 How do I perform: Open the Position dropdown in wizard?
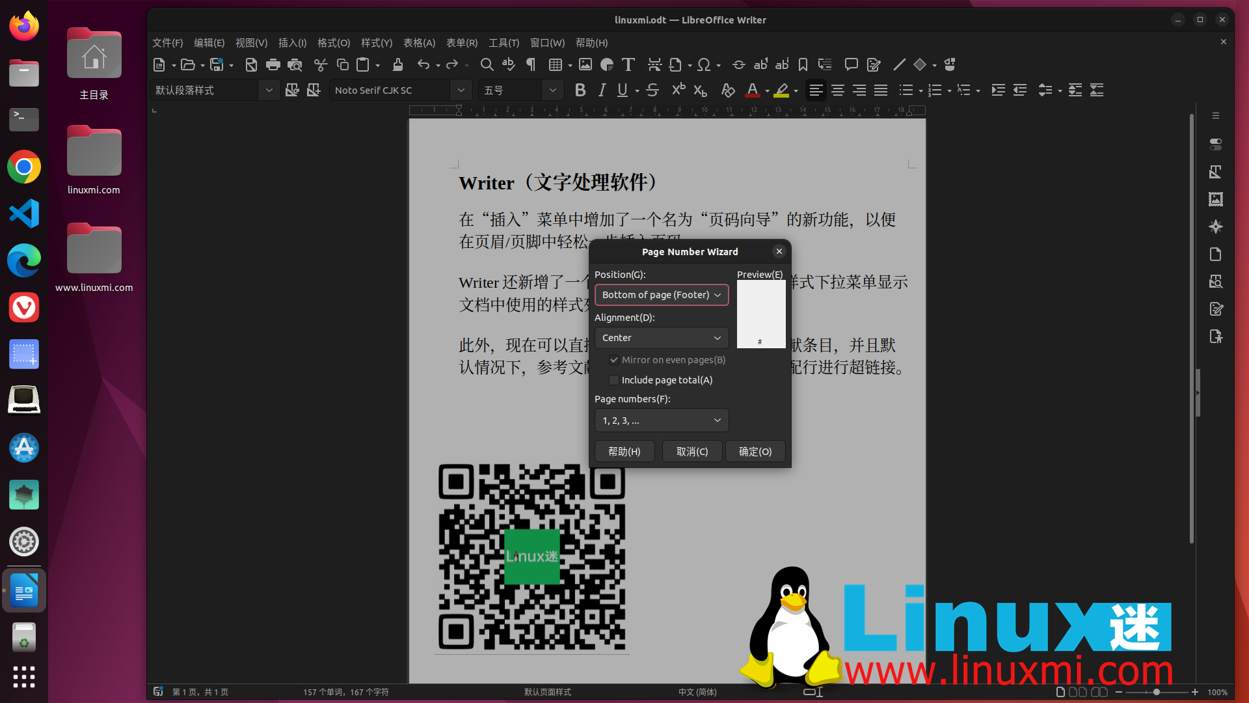[662, 295]
